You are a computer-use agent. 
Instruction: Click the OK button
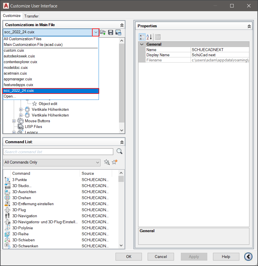[129, 257]
